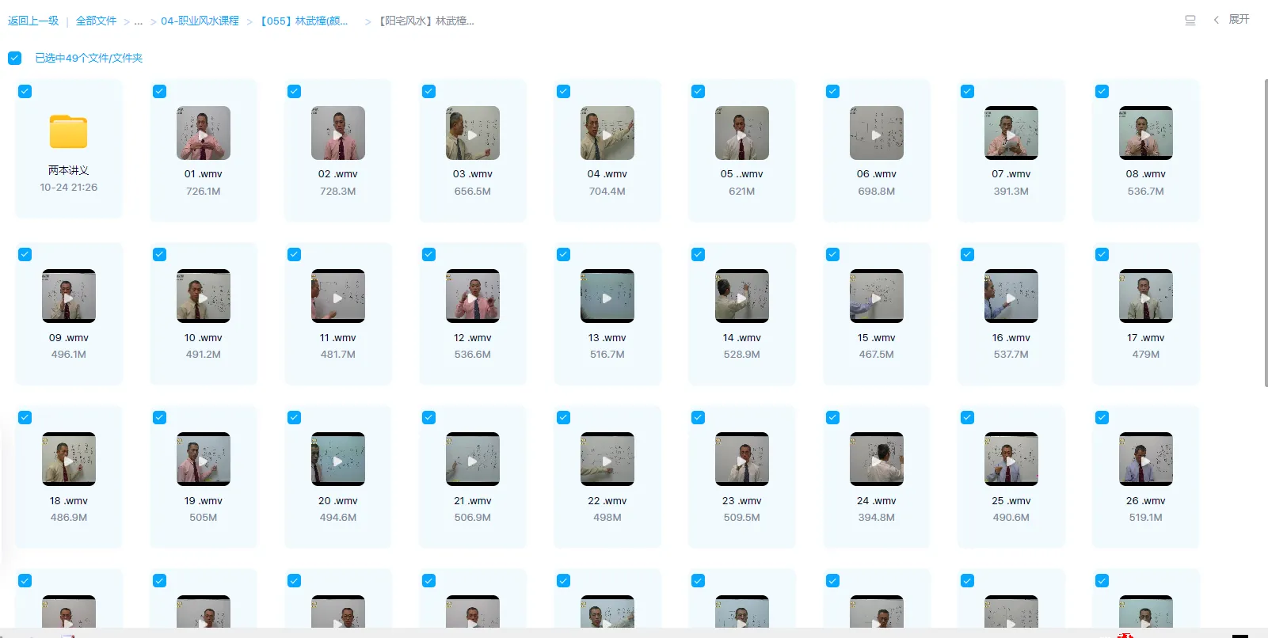Open 【055】林武樟 breadcrumb folder
Image resolution: width=1268 pixels, height=638 pixels.
coord(304,21)
